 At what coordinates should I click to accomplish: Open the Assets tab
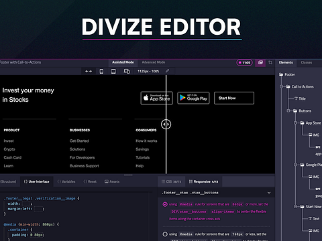coord(112,181)
